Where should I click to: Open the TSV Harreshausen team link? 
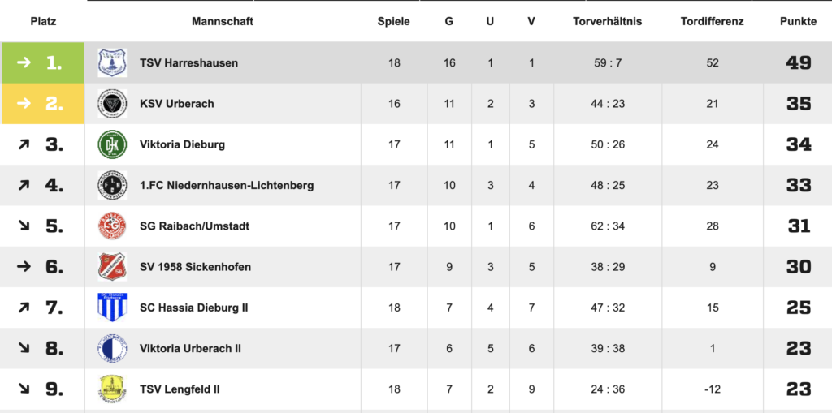pyautogui.click(x=188, y=63)
